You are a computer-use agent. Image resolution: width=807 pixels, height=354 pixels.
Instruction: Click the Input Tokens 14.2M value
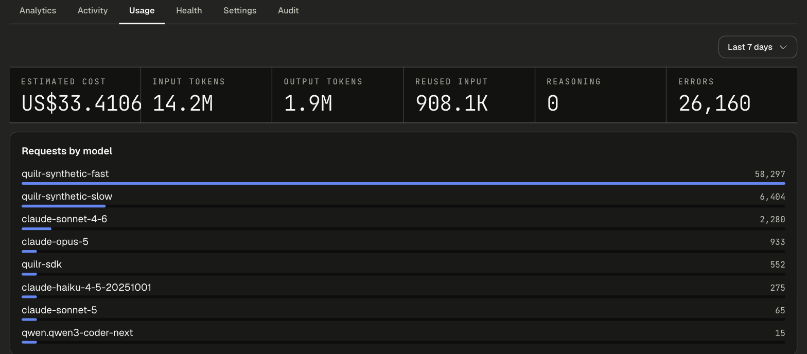tap(183, 103)
